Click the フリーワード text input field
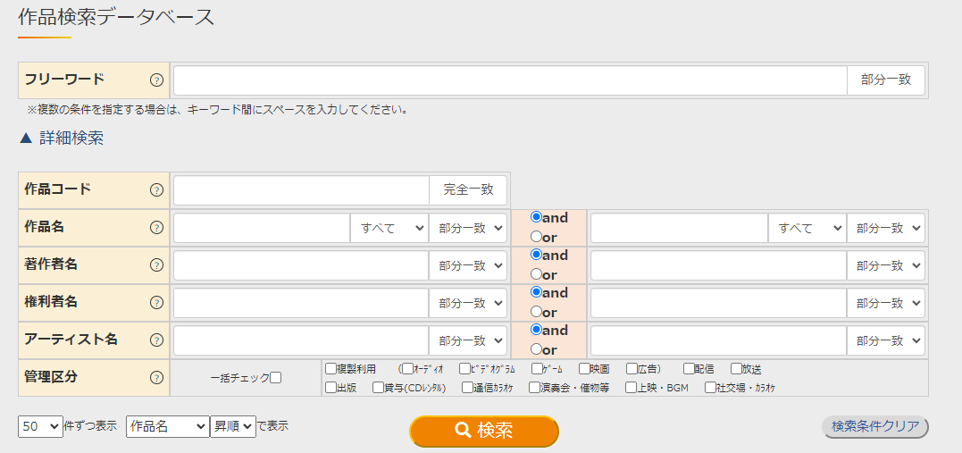This screenshot has width=962, height=453. [509, 80]
